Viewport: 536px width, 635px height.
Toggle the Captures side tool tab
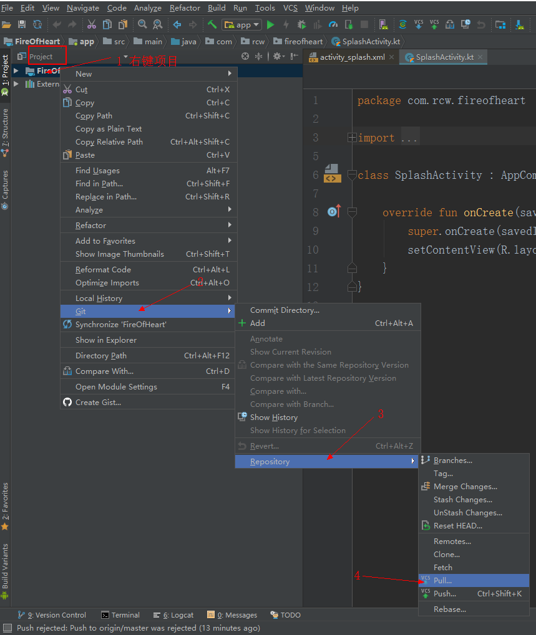coord(5,189)
